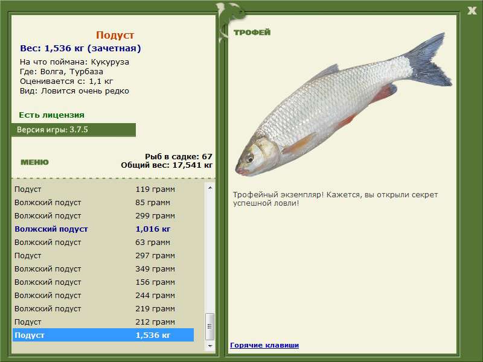Image resolution: width=483 pixels, height=362 pixels.
Task: Click Волжский подуст 349 грамм in list
Action: tap(103, 268)
